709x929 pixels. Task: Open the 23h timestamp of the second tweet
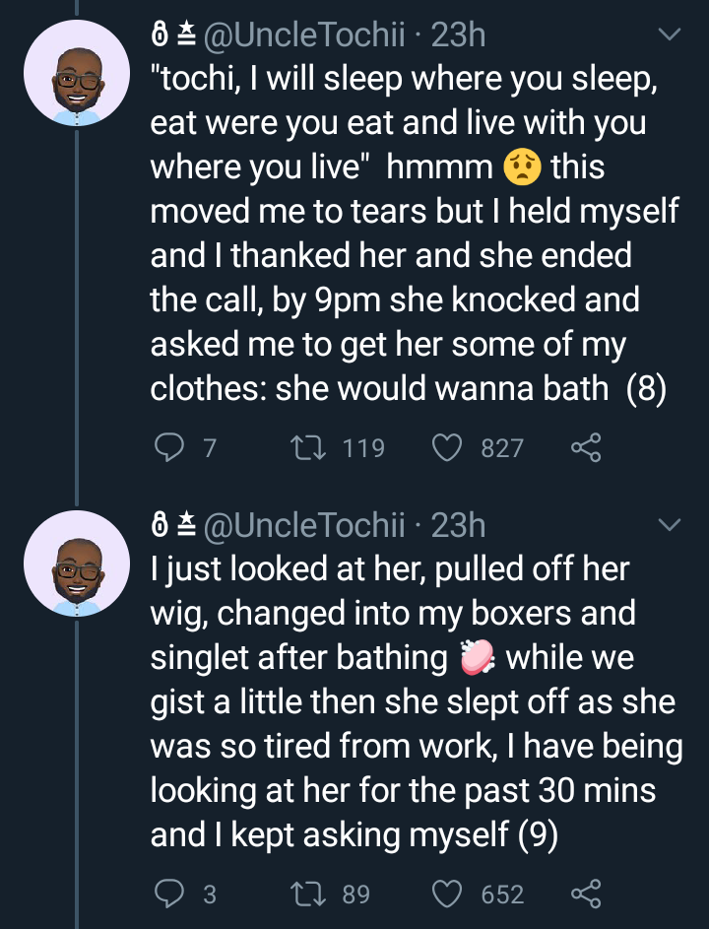tap(458, 525)
